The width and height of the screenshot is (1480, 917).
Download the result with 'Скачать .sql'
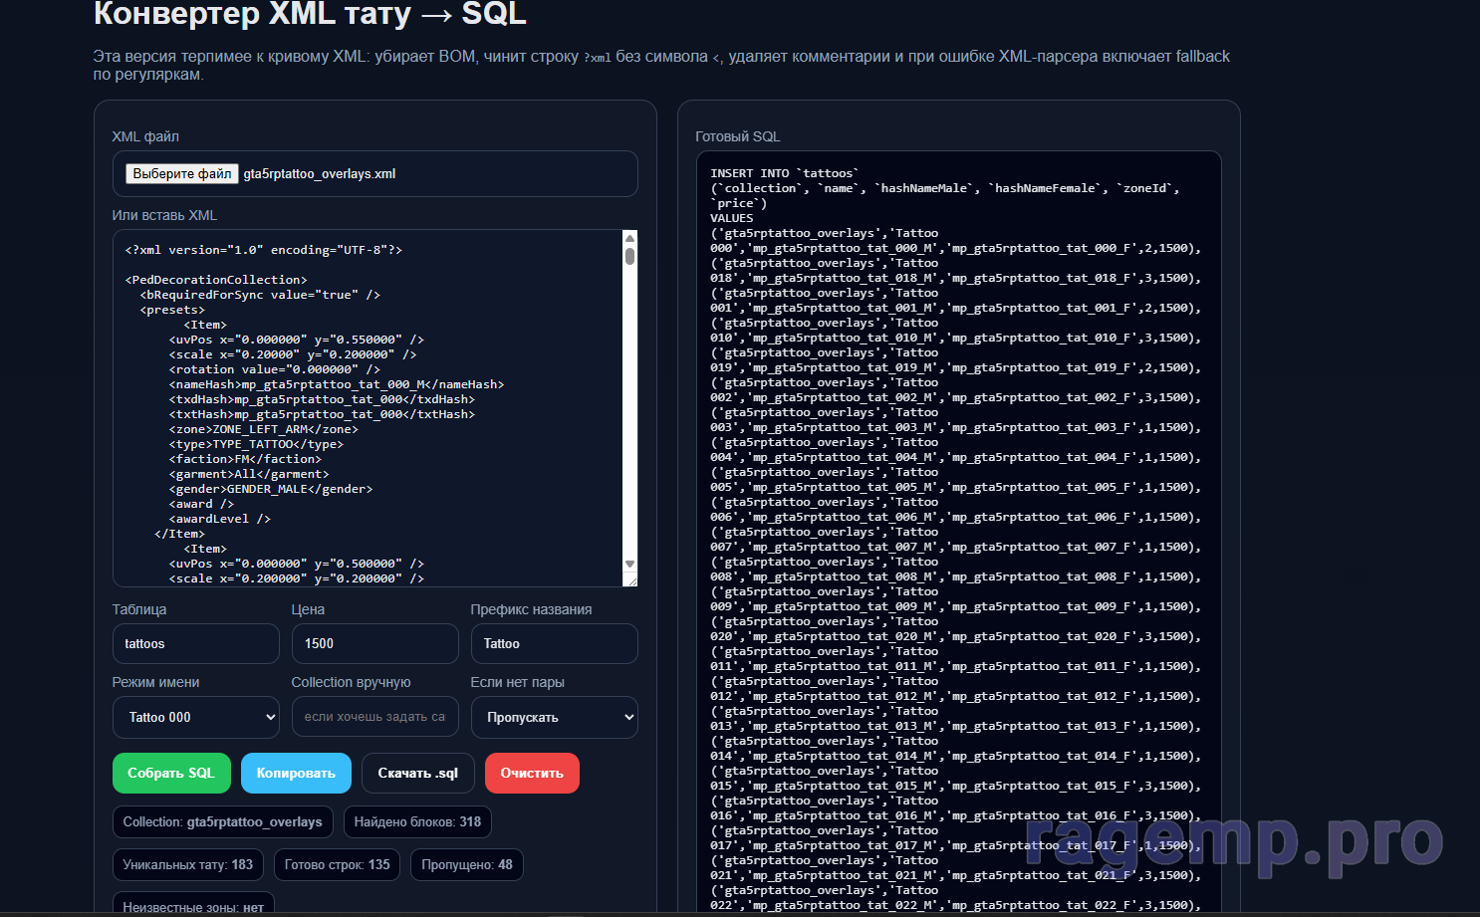[x=418, y=774]
